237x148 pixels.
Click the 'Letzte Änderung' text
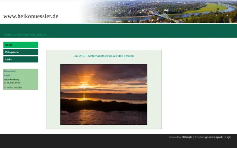[11, 79]
